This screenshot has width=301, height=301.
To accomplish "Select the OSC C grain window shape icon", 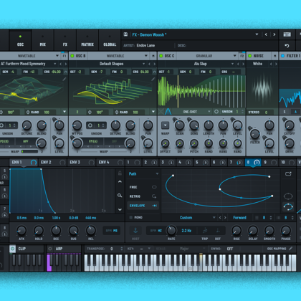I will tap(168, 112).
